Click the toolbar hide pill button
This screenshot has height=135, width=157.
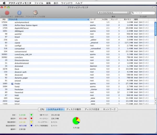[x=154, y=7]
